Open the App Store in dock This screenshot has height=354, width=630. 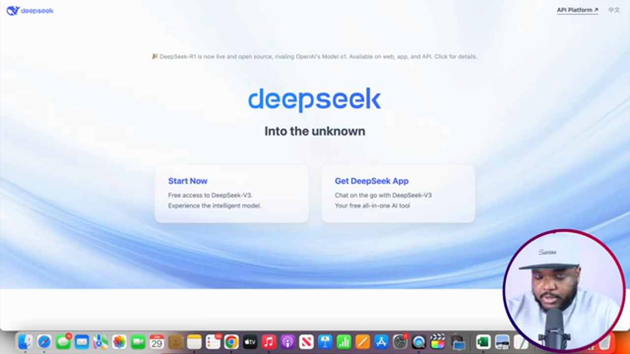click(x=381, y=342)
